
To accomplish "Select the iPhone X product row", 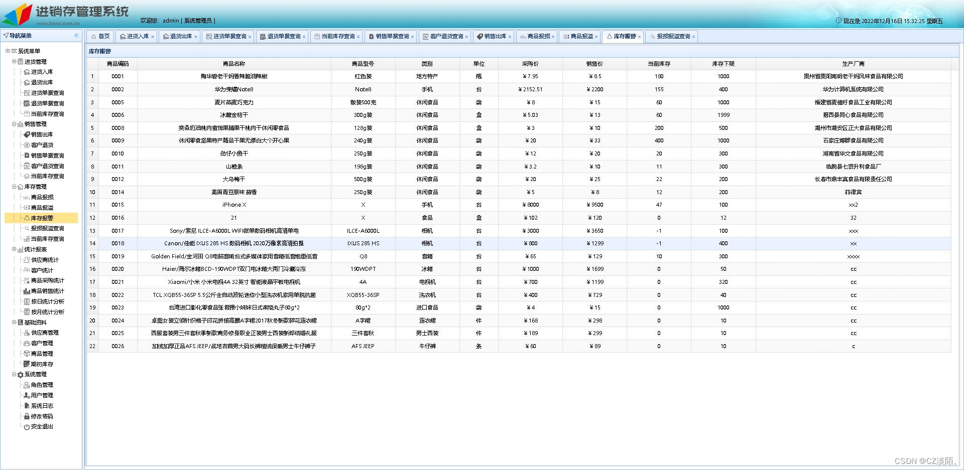I will pyautogui.click(x=519, y=205).
